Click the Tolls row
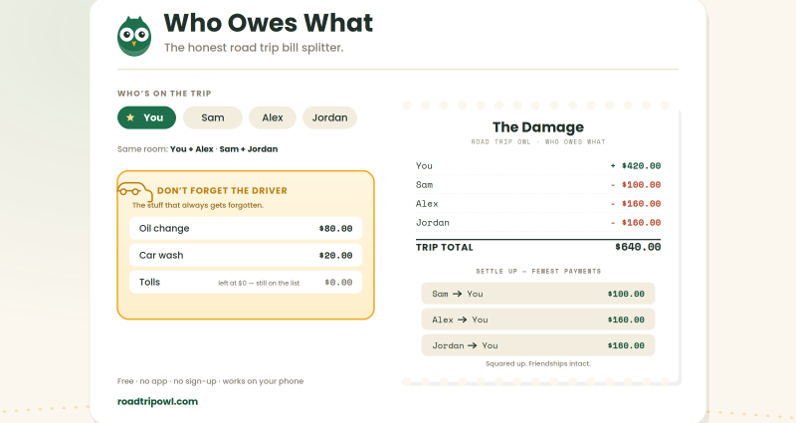 pos(246,282)
